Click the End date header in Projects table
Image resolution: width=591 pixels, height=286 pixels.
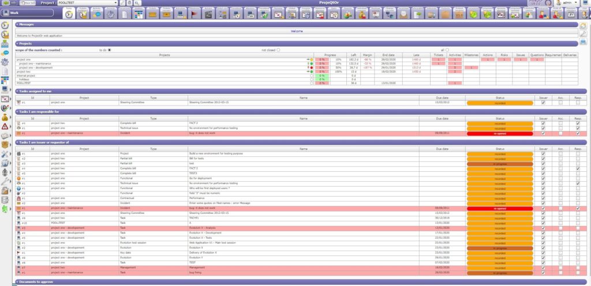(388, 55)
